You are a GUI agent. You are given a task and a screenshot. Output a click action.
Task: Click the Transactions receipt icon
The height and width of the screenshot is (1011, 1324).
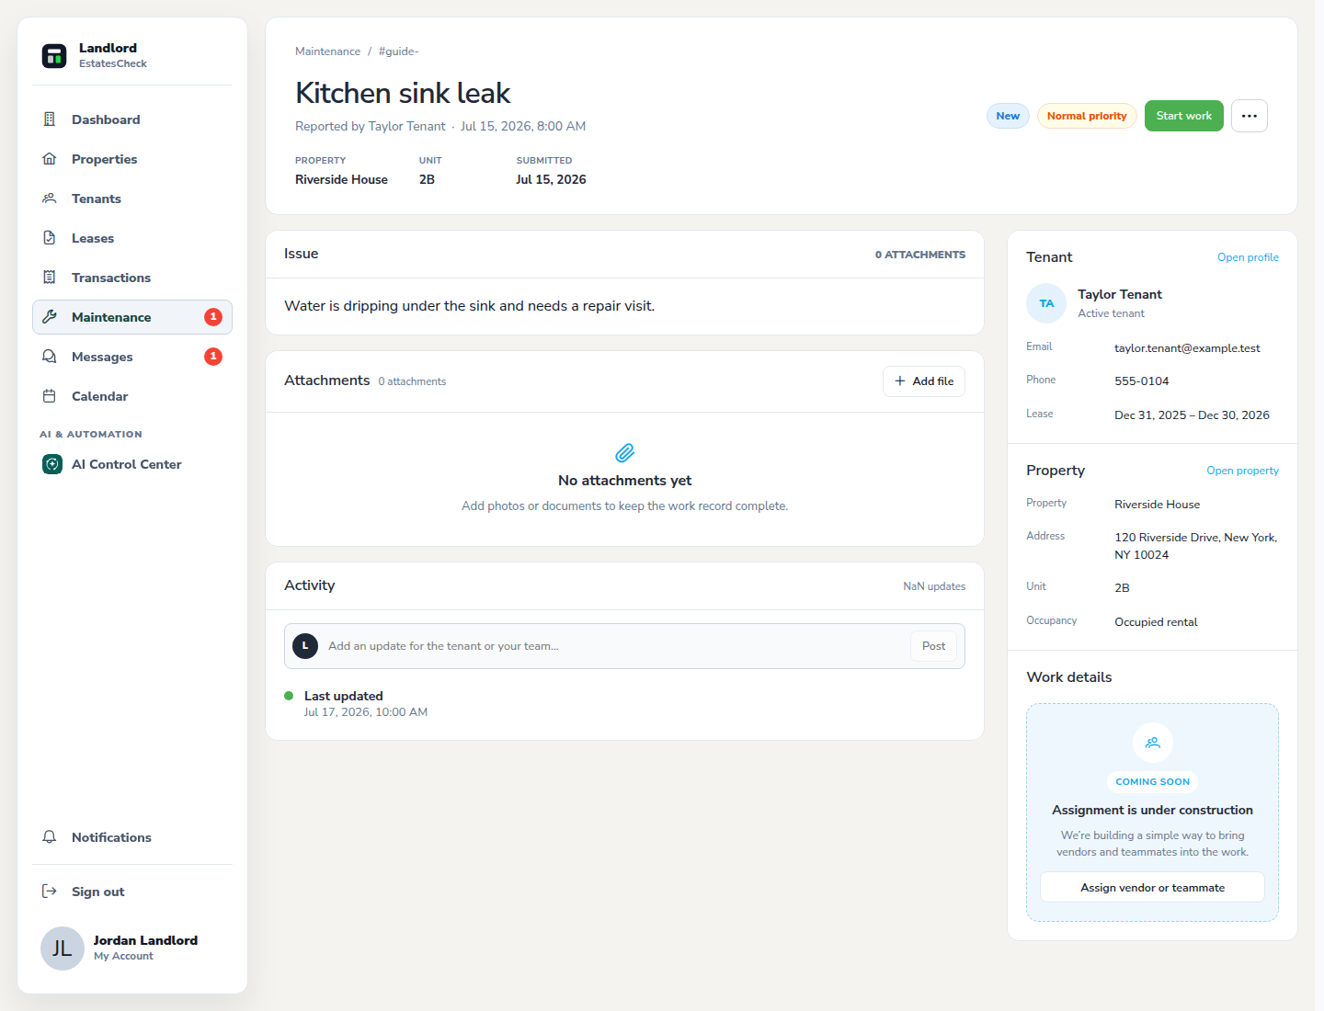pyautogui.click(x=50, y=278)
